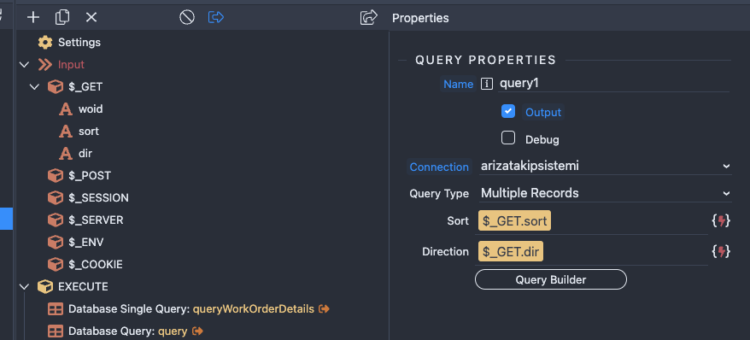Click the duplicate step icon
The image size is (750, 340).
click(62, 18)
